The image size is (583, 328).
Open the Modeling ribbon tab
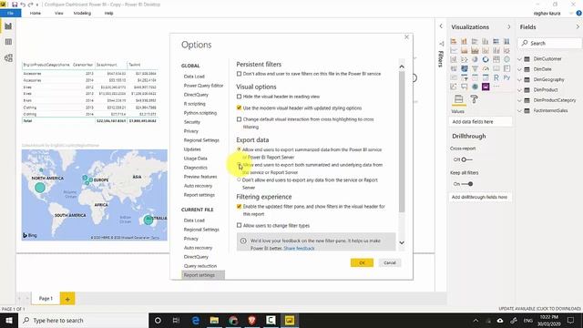(82, 13)
